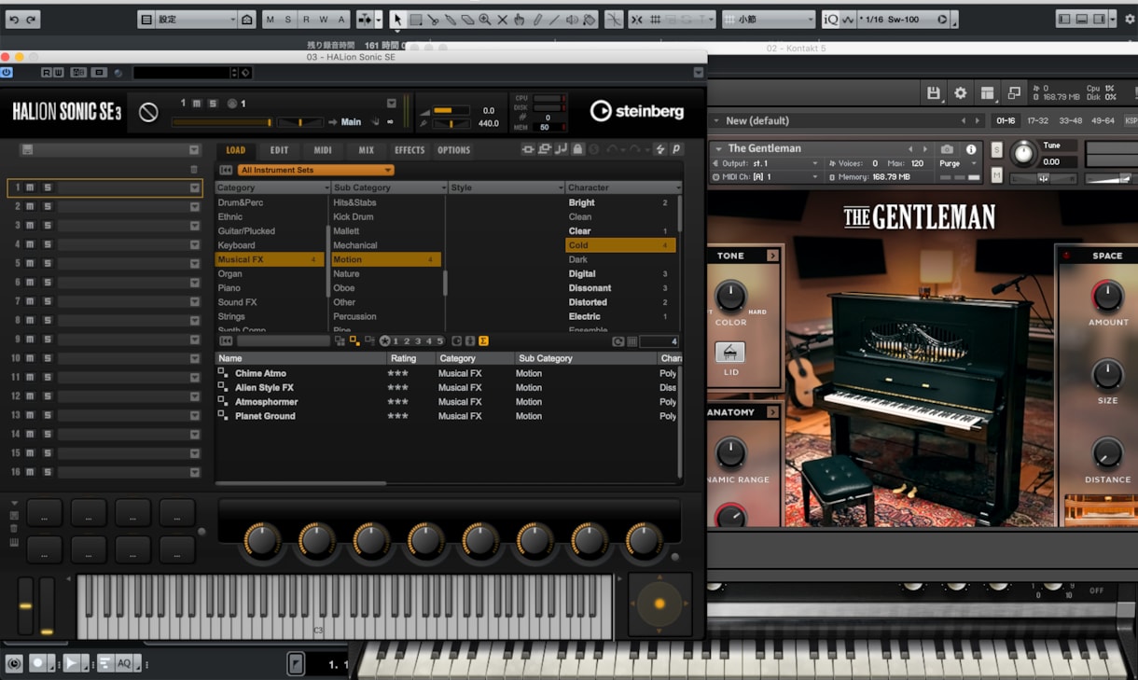
Task: Select the Split scissors tool
Action: point(434,20)
